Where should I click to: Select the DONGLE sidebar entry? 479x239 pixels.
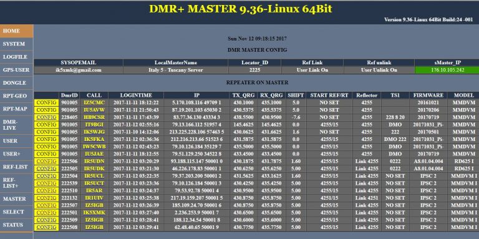16,83
